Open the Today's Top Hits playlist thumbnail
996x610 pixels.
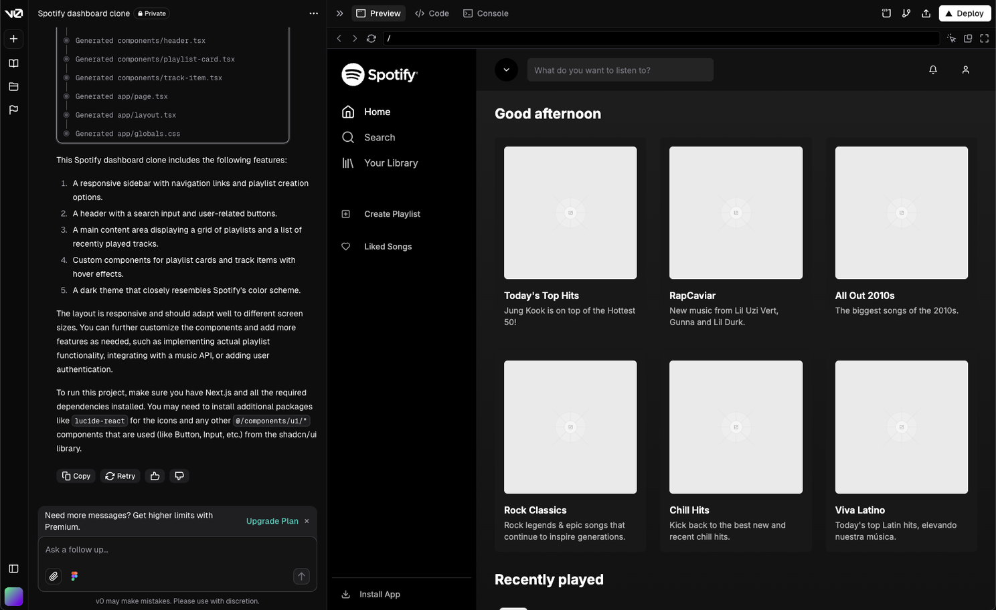click(570, 213)
